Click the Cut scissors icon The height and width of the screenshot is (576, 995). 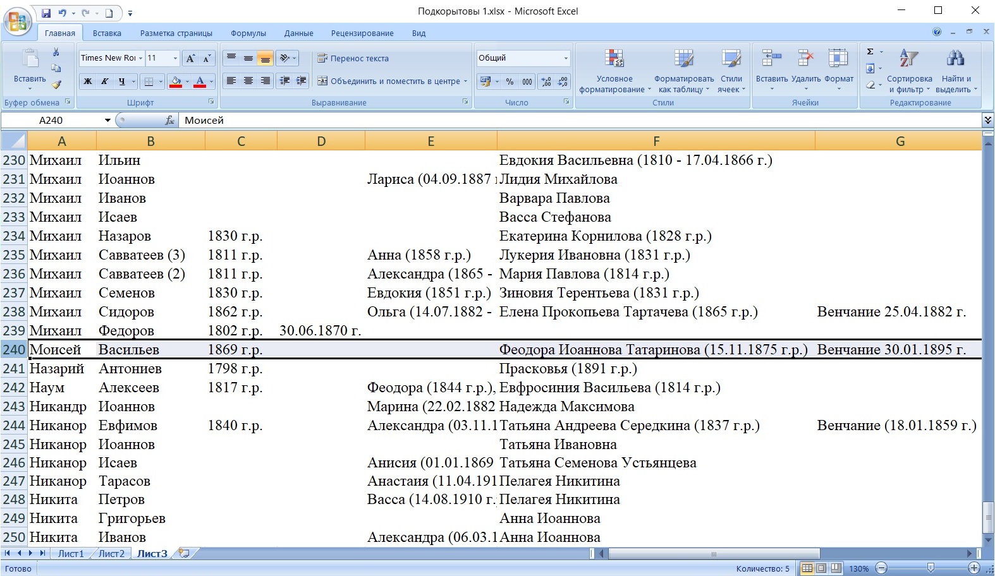56,52
